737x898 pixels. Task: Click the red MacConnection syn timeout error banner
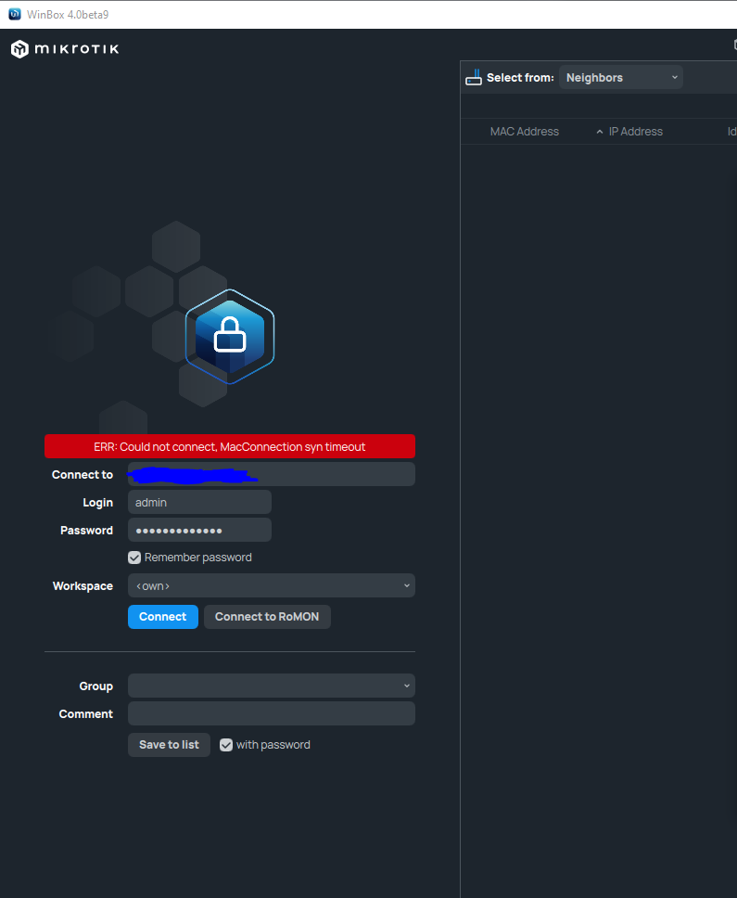230,446
